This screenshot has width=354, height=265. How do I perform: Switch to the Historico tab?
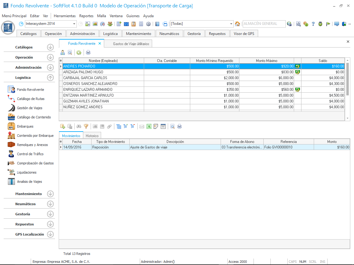click(x=92, y=136)
